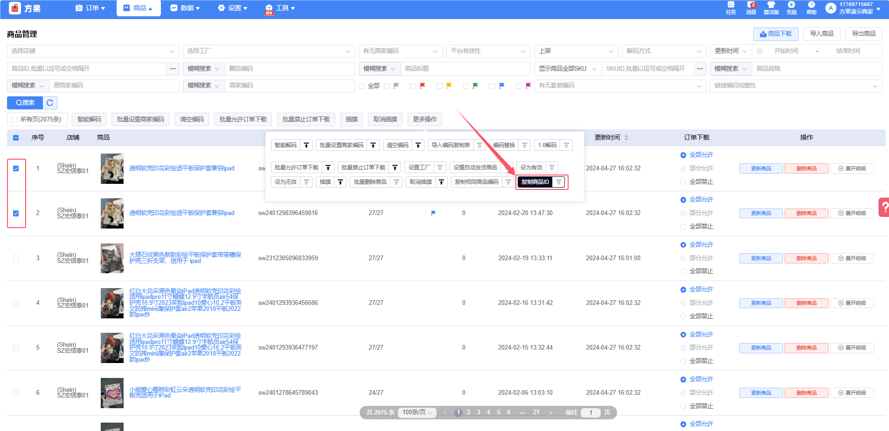Screen dimensions: 889x431
Task: Open the 100条/页 page size dropdown
Action: (417, 412)
